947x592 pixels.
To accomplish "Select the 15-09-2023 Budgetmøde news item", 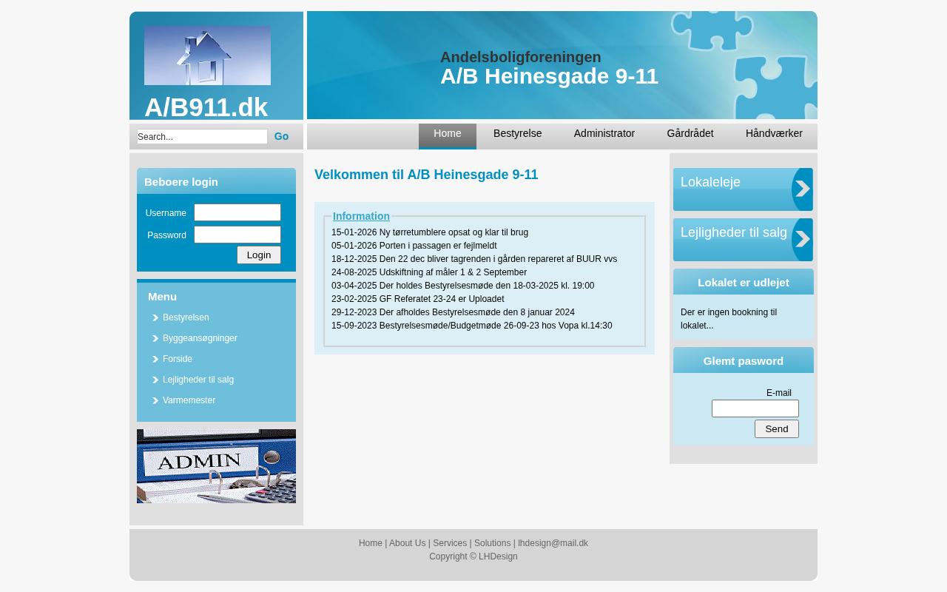I will coord(472,326).
